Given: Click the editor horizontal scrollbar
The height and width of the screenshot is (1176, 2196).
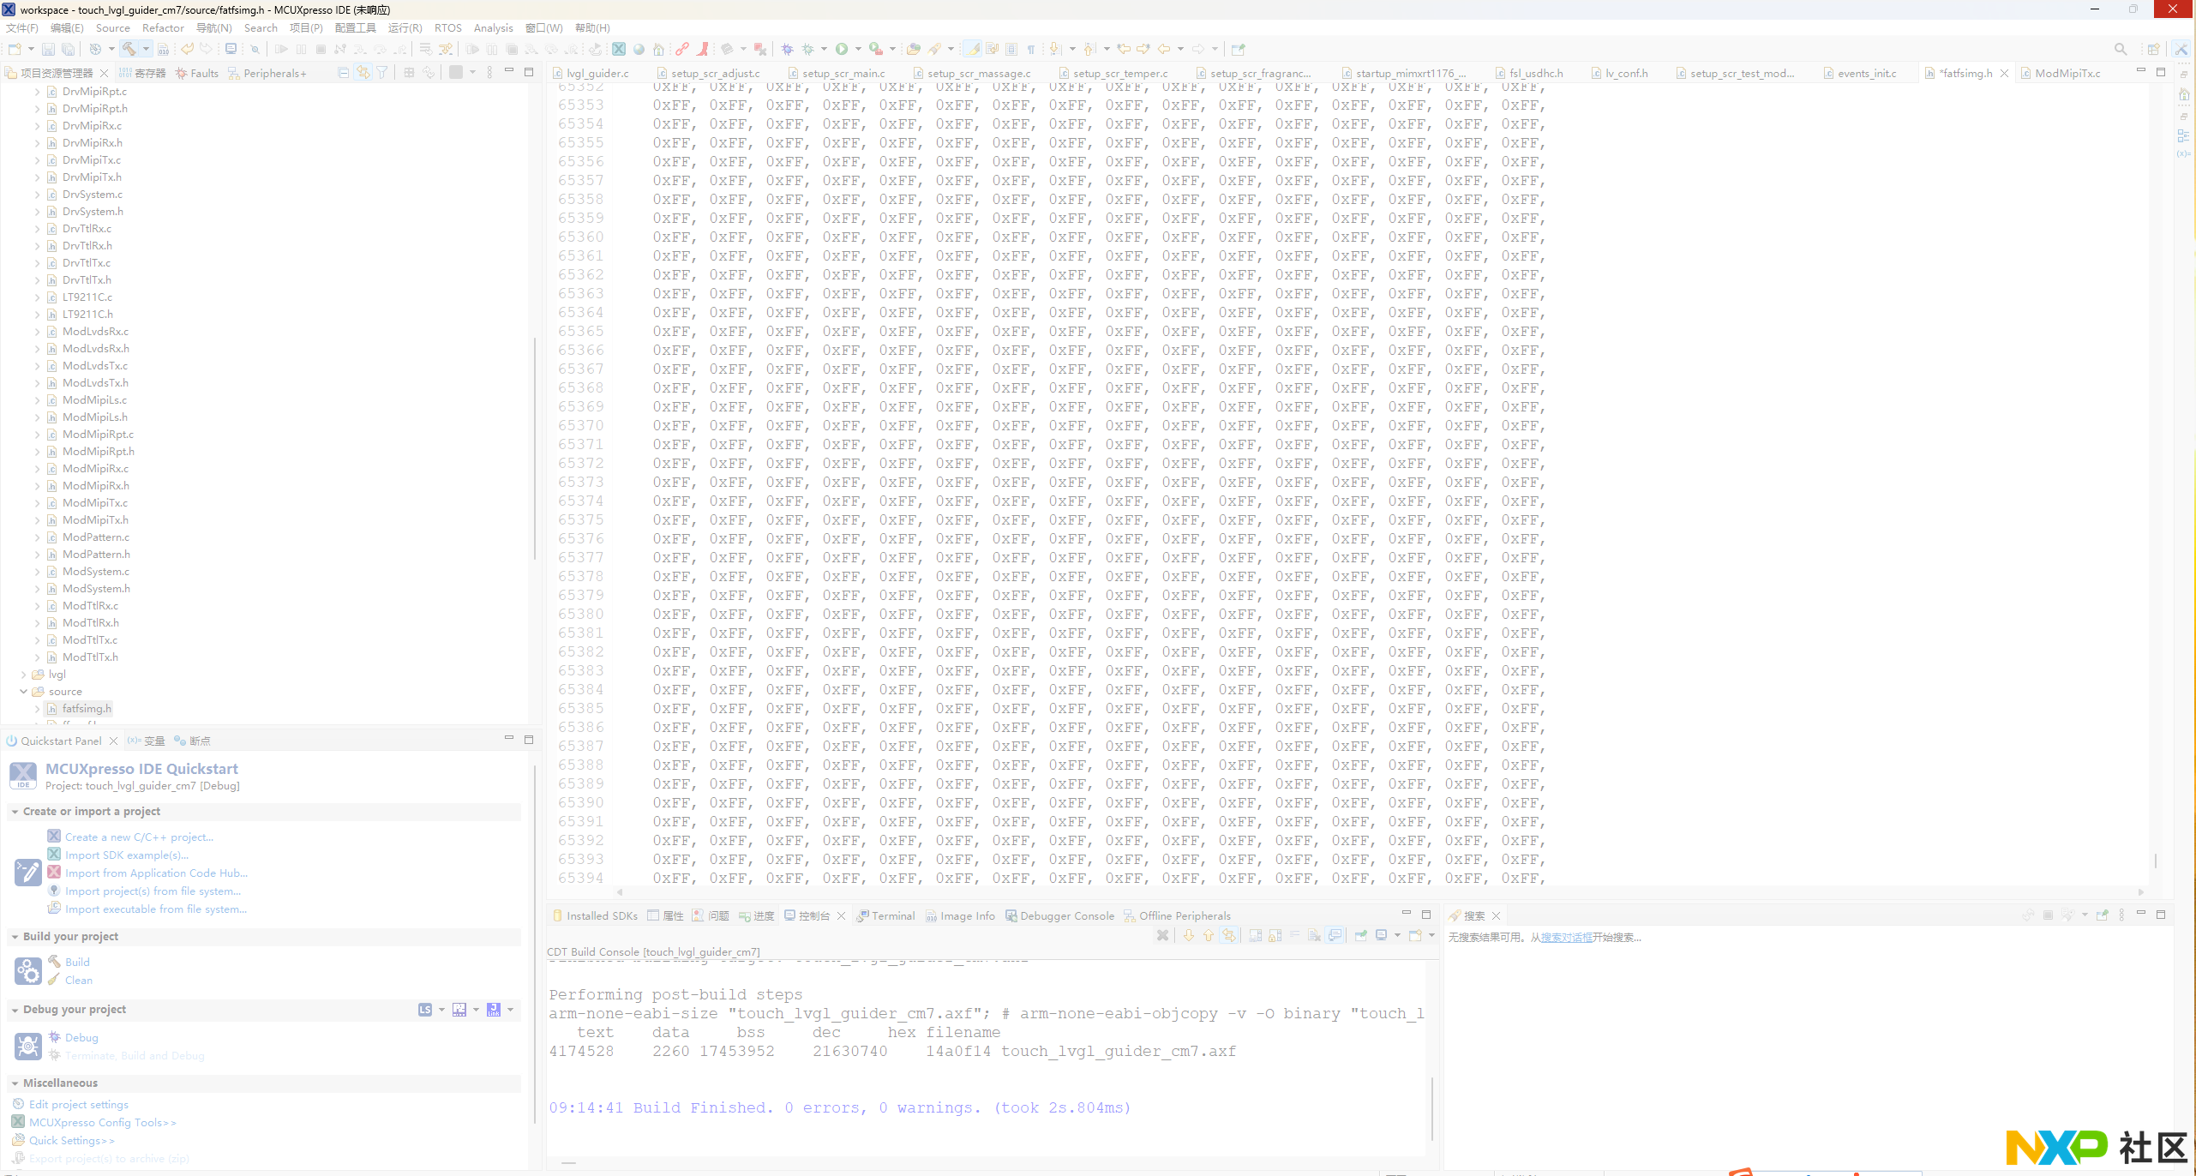Looking at the screenshot, I should click(1371, 892).
